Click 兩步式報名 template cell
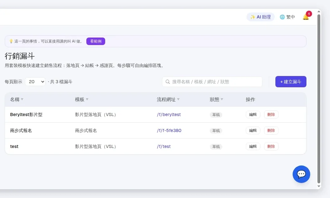 [86, 130]
